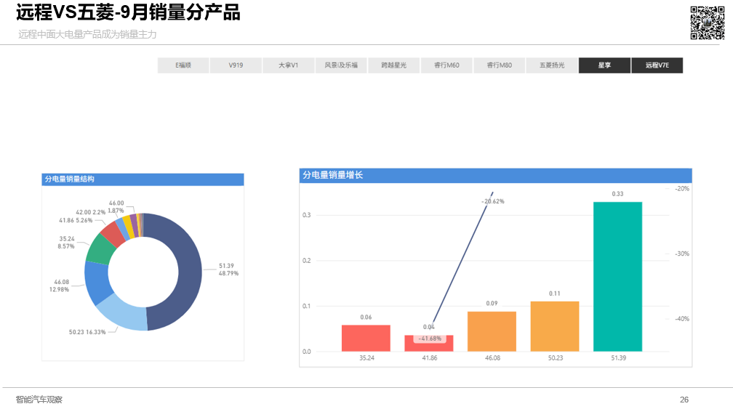Click the 41.86 5.26% donut label
Image resolution: width=733 pixels, height=409 pixels.
click(76, 220)
